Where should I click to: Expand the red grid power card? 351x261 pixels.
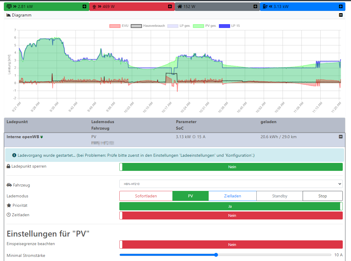click(x=170, y=6)
